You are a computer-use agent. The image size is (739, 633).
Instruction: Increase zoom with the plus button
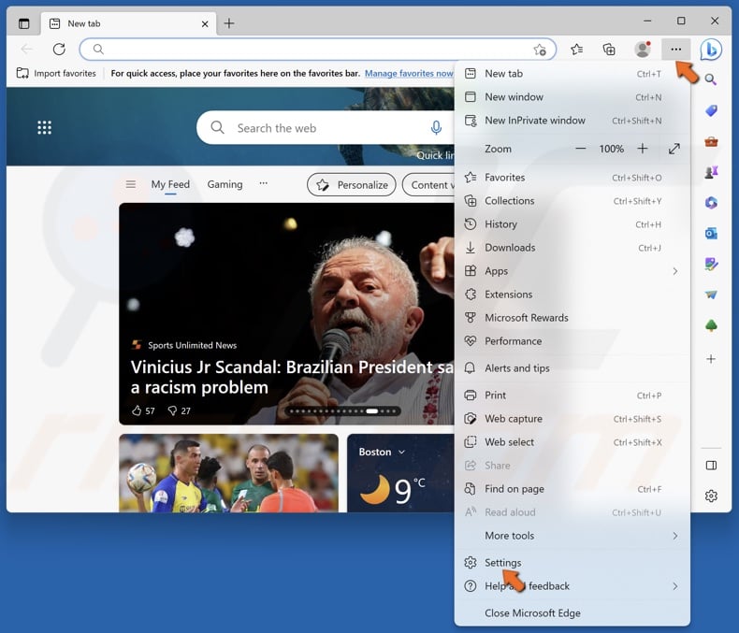(x=643, y=149)
